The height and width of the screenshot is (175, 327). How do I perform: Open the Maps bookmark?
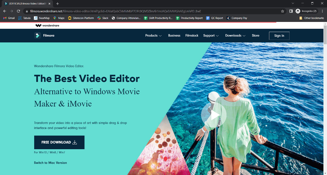click(x=59, y=18)
